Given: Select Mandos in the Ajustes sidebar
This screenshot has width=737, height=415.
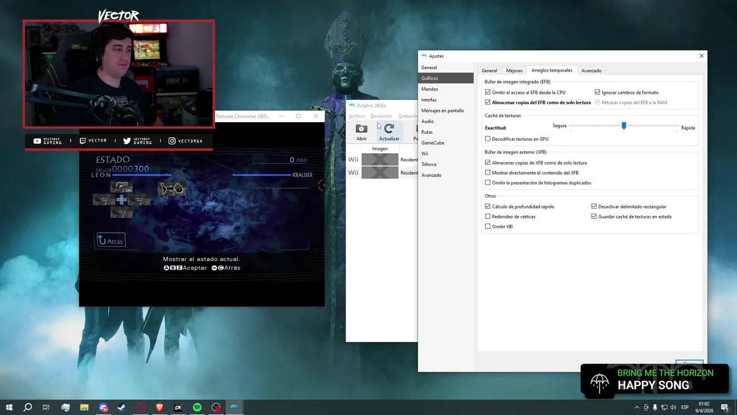Looking at the screenshot, I should tap(446, 89).
